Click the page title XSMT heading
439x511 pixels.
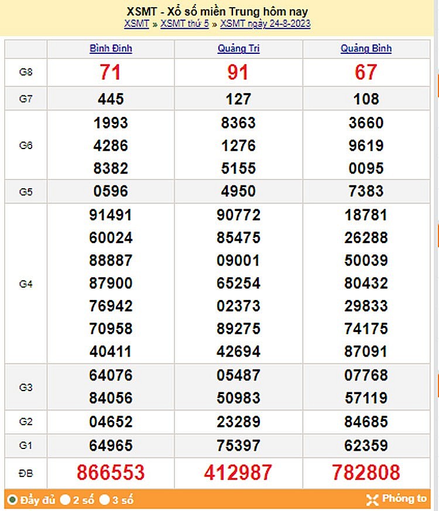(x=217, y=12)
